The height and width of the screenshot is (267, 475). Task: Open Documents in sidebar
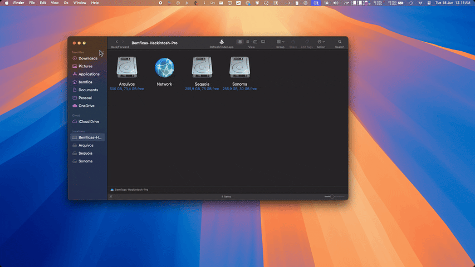[87, 90]
